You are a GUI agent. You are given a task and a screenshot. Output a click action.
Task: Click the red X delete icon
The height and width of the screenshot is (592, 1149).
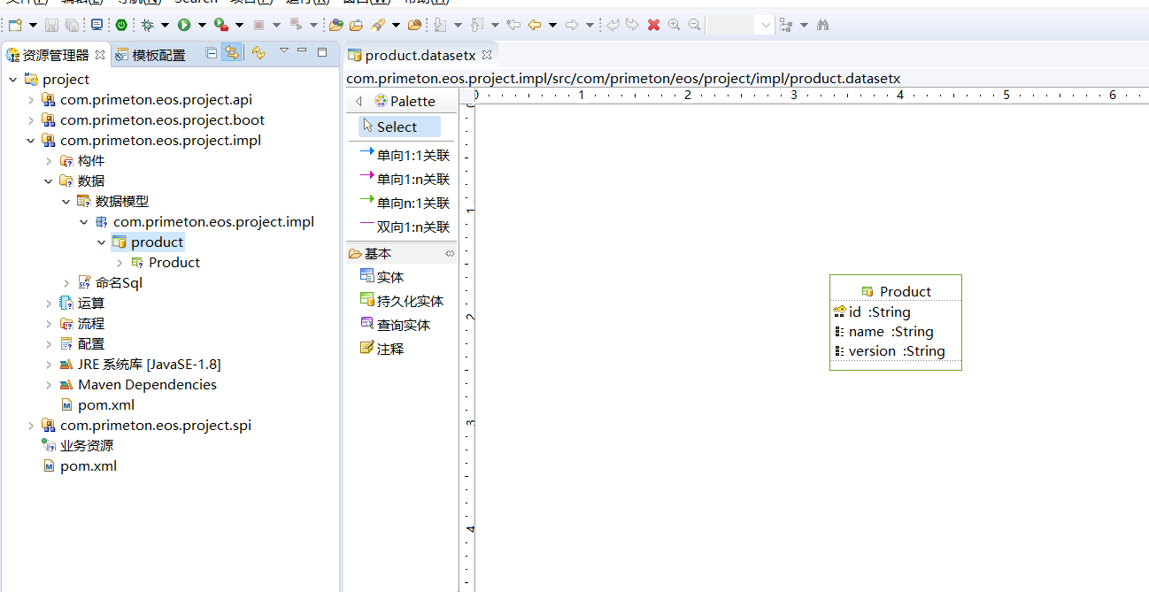(x=653, y=25)
